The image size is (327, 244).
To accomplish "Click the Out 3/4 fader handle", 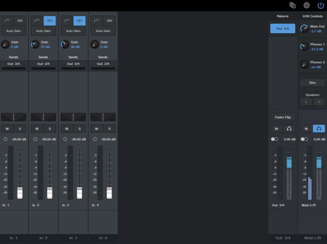I will coord(289,163).
